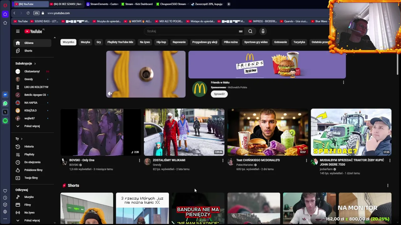Select the Piłka nożna filter chip

231,42
